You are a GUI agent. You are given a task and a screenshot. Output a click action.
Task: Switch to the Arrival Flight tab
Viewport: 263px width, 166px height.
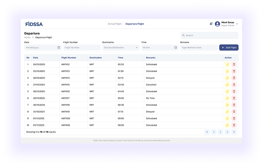(114, 24)
